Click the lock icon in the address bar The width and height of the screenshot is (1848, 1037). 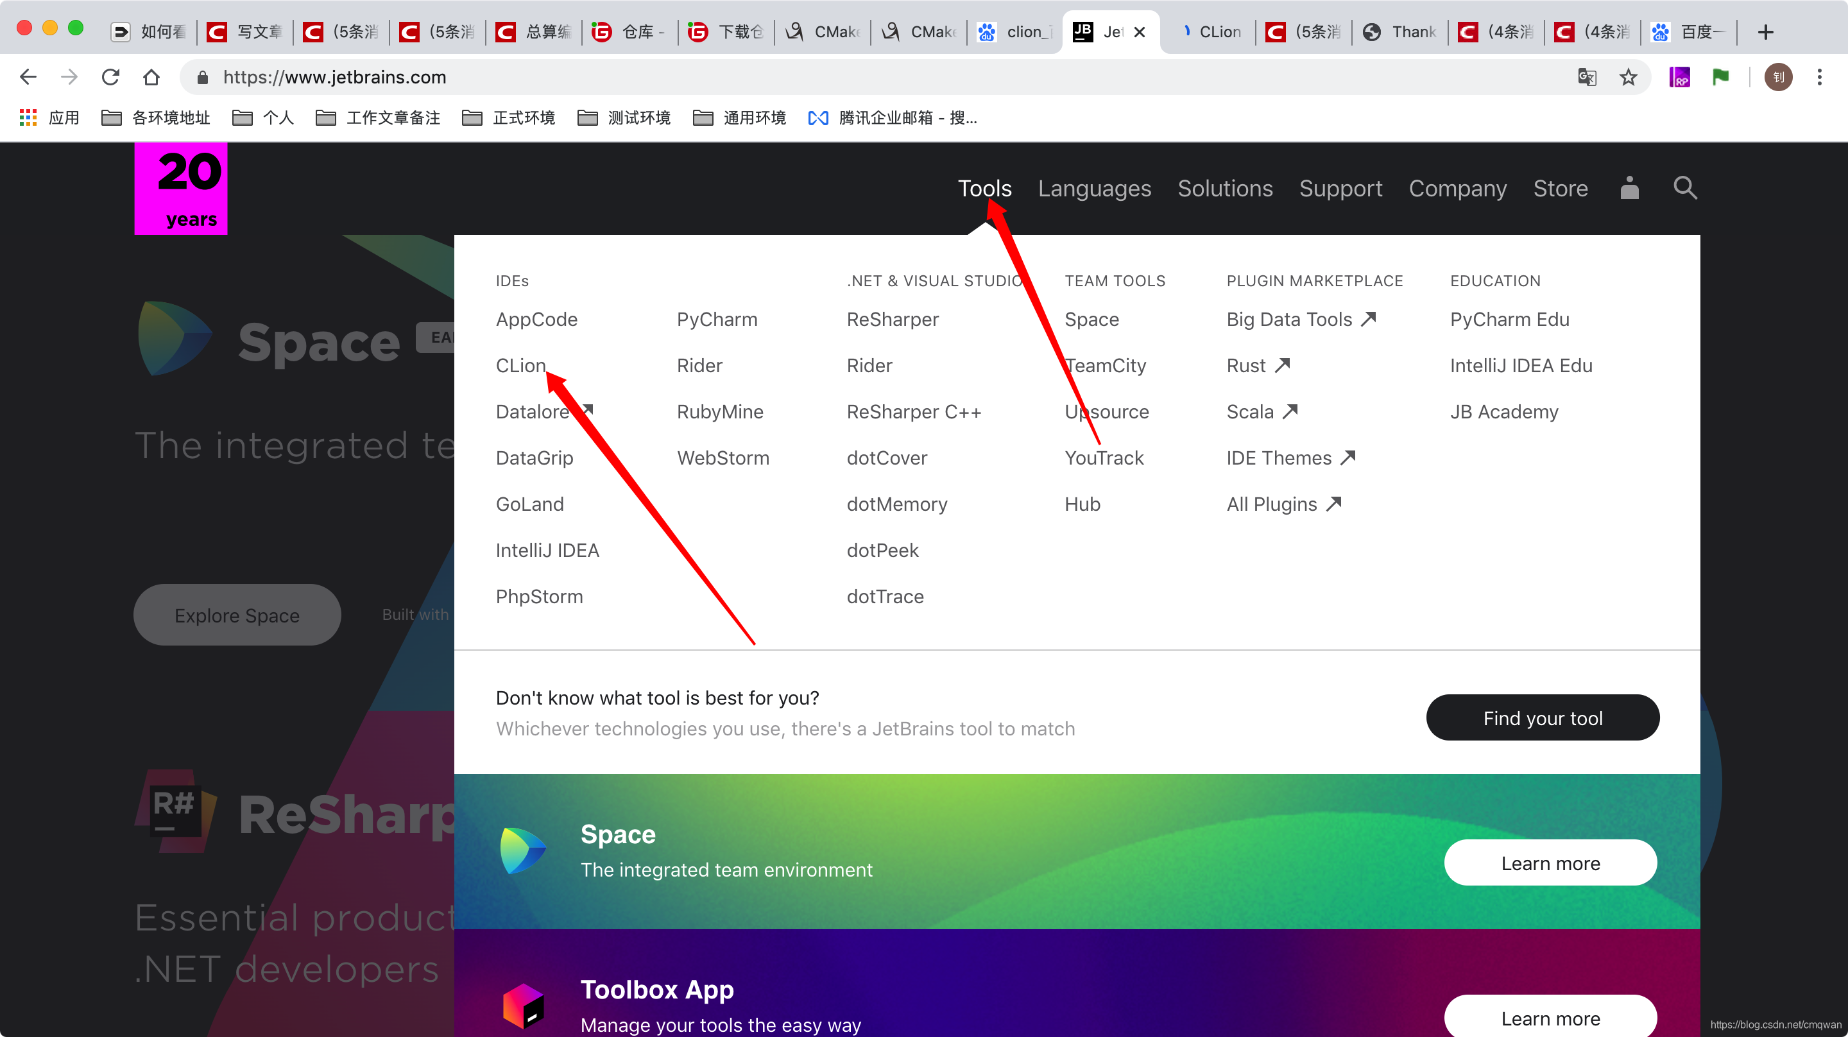point(202,78)
